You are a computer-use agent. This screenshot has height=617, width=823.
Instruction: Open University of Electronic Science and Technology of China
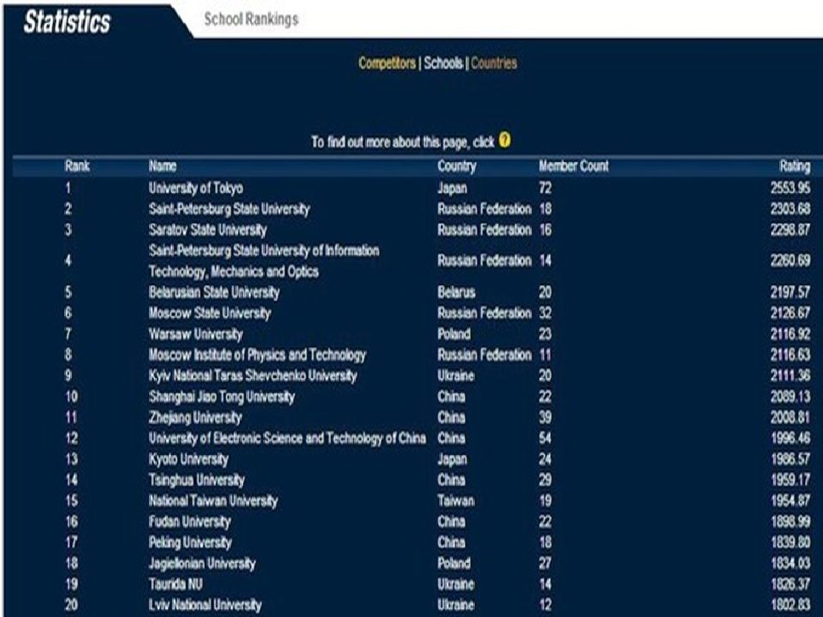click(x=287, y=438)
